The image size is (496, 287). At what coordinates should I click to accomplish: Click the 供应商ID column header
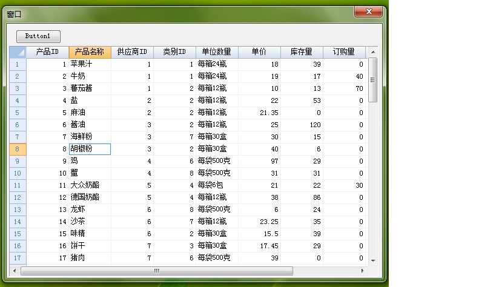coord(132,52)
